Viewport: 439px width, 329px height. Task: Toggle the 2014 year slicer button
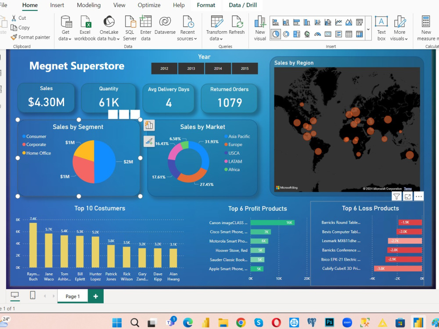point(218,68)
